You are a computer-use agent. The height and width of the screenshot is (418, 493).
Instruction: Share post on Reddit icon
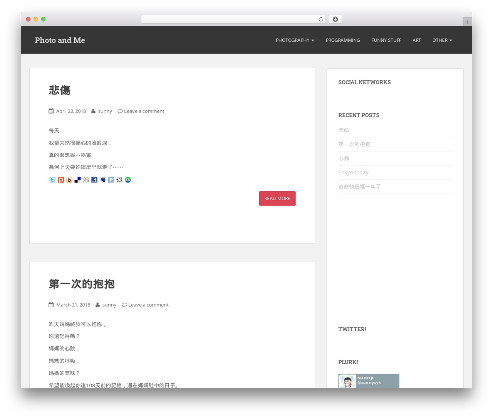[x=119, y=180]
